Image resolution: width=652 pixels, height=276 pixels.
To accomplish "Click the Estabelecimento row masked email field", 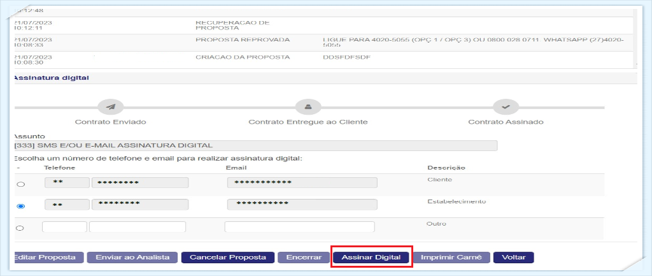I will pyautogui.click(x=302, y=205).
